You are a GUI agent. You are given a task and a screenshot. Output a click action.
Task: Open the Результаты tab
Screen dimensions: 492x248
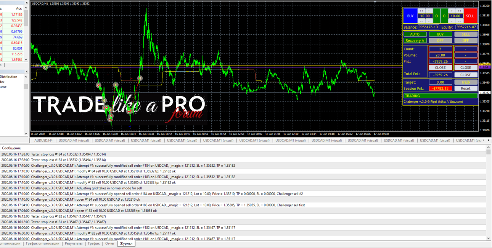click(x=74, y=243)
